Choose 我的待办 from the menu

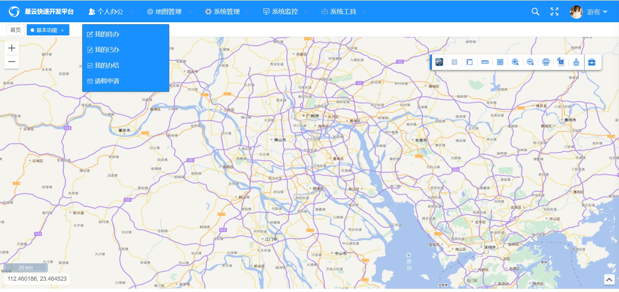pyautogui.click(x=107, y=34)
